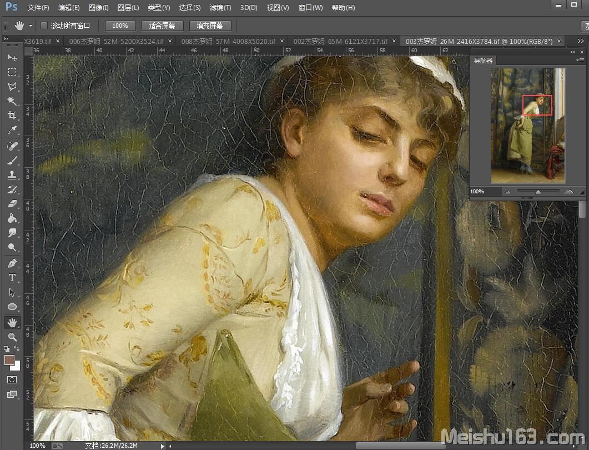Select the Healing Brush tool
Screen dimensions: 589x450
[12, 146]
